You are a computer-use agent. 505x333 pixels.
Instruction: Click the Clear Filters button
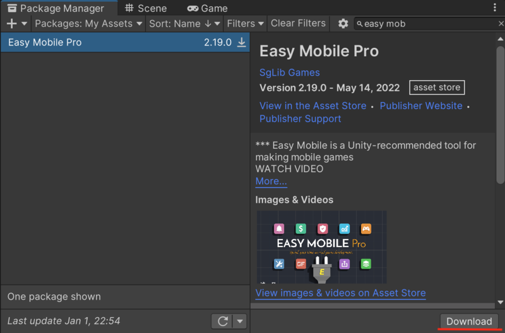point(298,23)
